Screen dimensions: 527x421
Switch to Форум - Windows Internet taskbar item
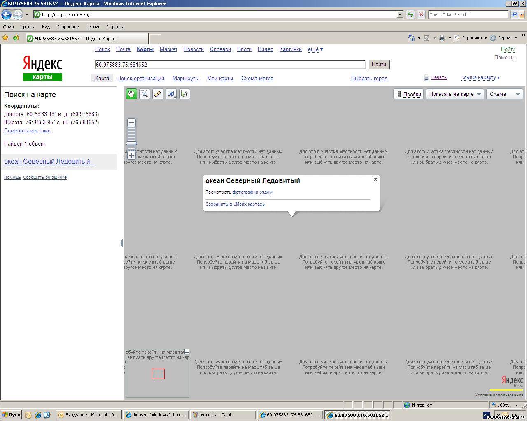point(156,415)
